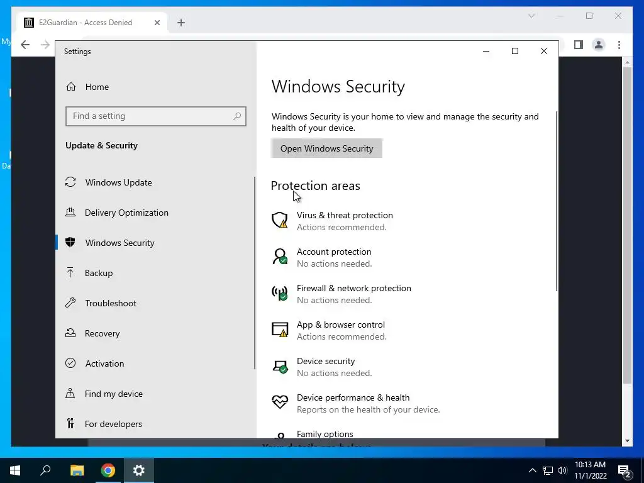The height and width of the screenshot is (483, 644).
Task: Select Activation in the sidebar
Action: coord(155,363)
